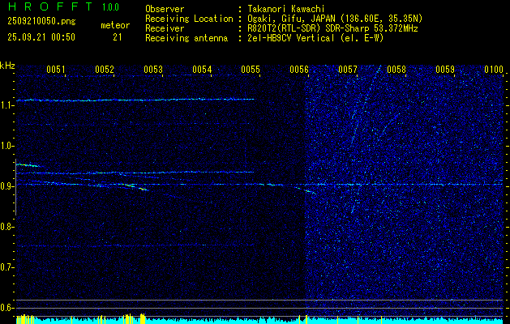Click the 0.8 kHz frequency label

pos(6,227)
